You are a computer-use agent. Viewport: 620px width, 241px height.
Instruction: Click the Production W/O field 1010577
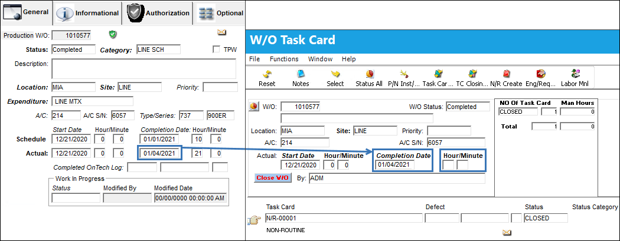click(x=73, y=35)
